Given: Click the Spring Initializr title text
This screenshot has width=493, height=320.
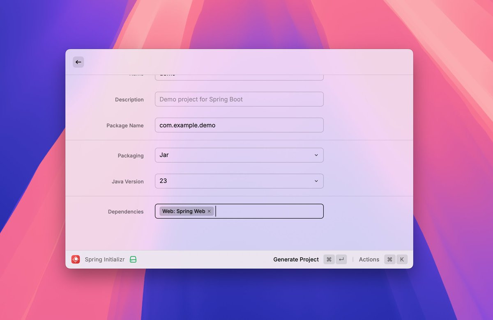Looking at the screenshot, I should [105, 259].
